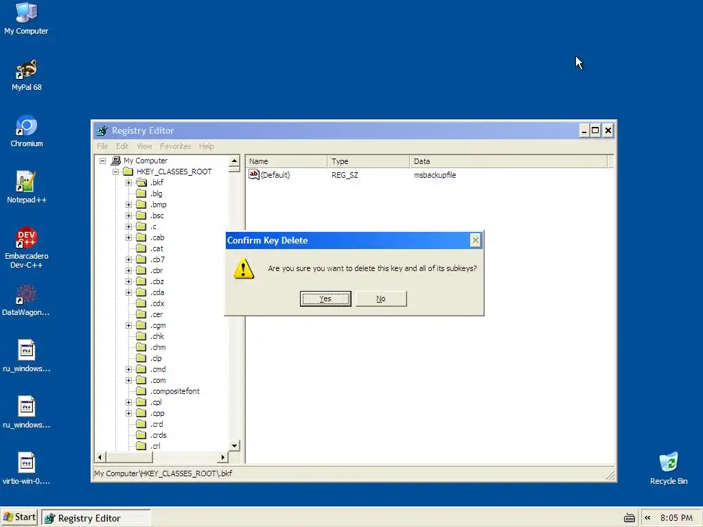This screenshot has width=703, height=527.
Task: Sort by the Name column header
Action: point(286,161)
